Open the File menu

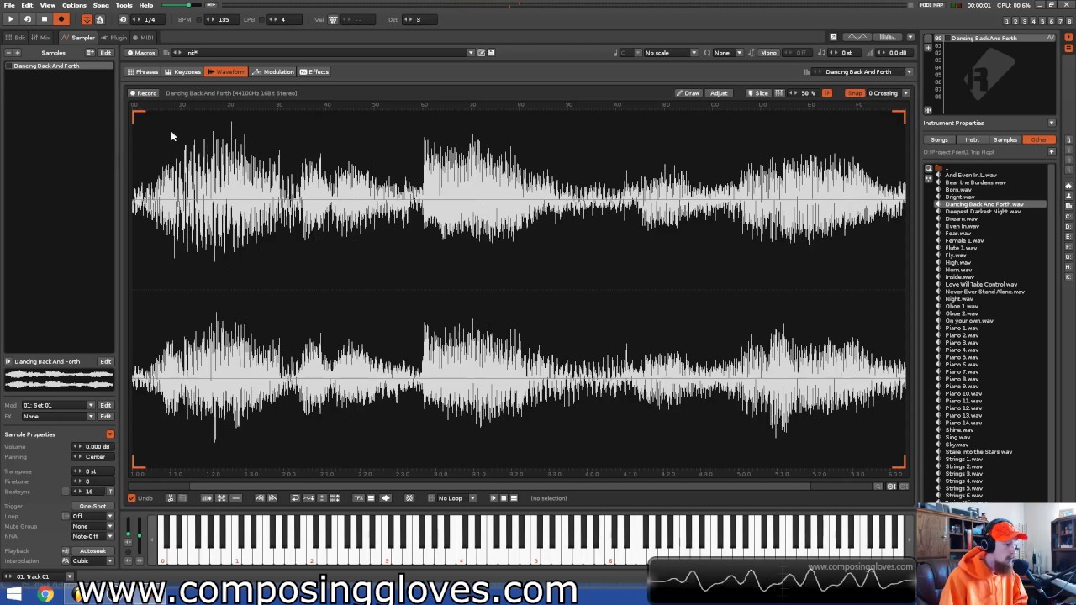coord(8,5)
